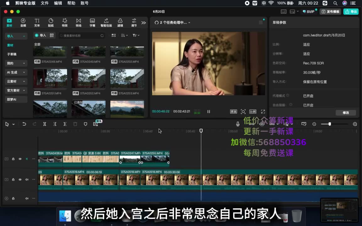Open the selection tool dropdown arrow
362x226 pixels.
point(14,124)
